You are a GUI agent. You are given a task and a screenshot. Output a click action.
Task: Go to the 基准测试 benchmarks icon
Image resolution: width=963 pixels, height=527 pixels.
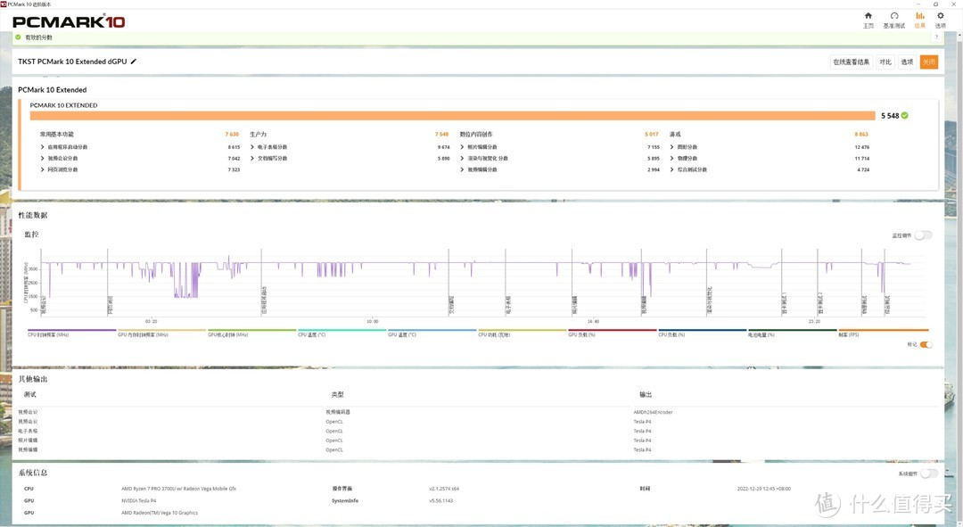[x=893, y=20]
